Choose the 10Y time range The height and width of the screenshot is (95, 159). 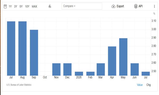[x=27, y=6]
